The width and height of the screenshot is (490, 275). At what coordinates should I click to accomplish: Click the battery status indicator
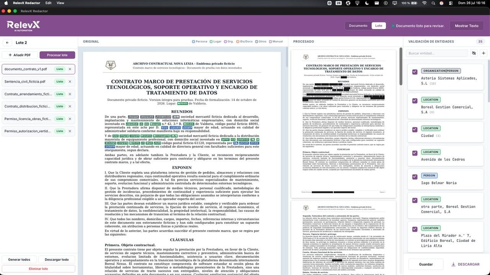(x=409, y=3)
